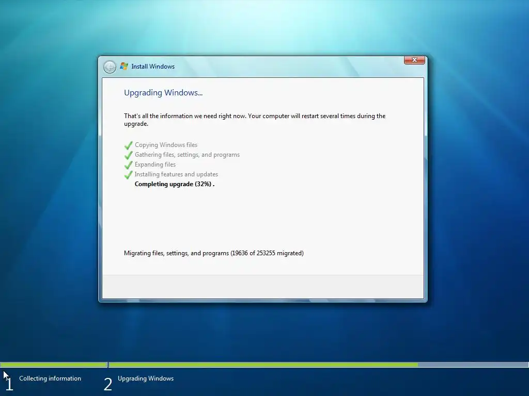Select the 'Upgrading Windows...' heading
The height and width of the screenshot is (396, 529).
163,93
